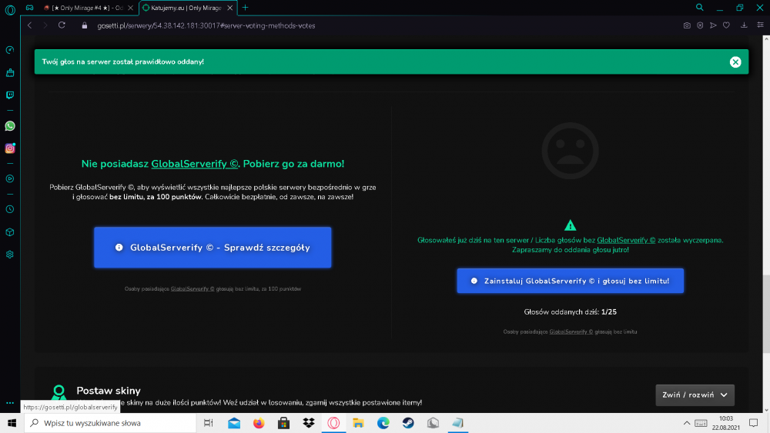The image size is (770, 433).
Task: Click the Głosów oddanych dziś 1/25 text
Action: pos(570,312)
